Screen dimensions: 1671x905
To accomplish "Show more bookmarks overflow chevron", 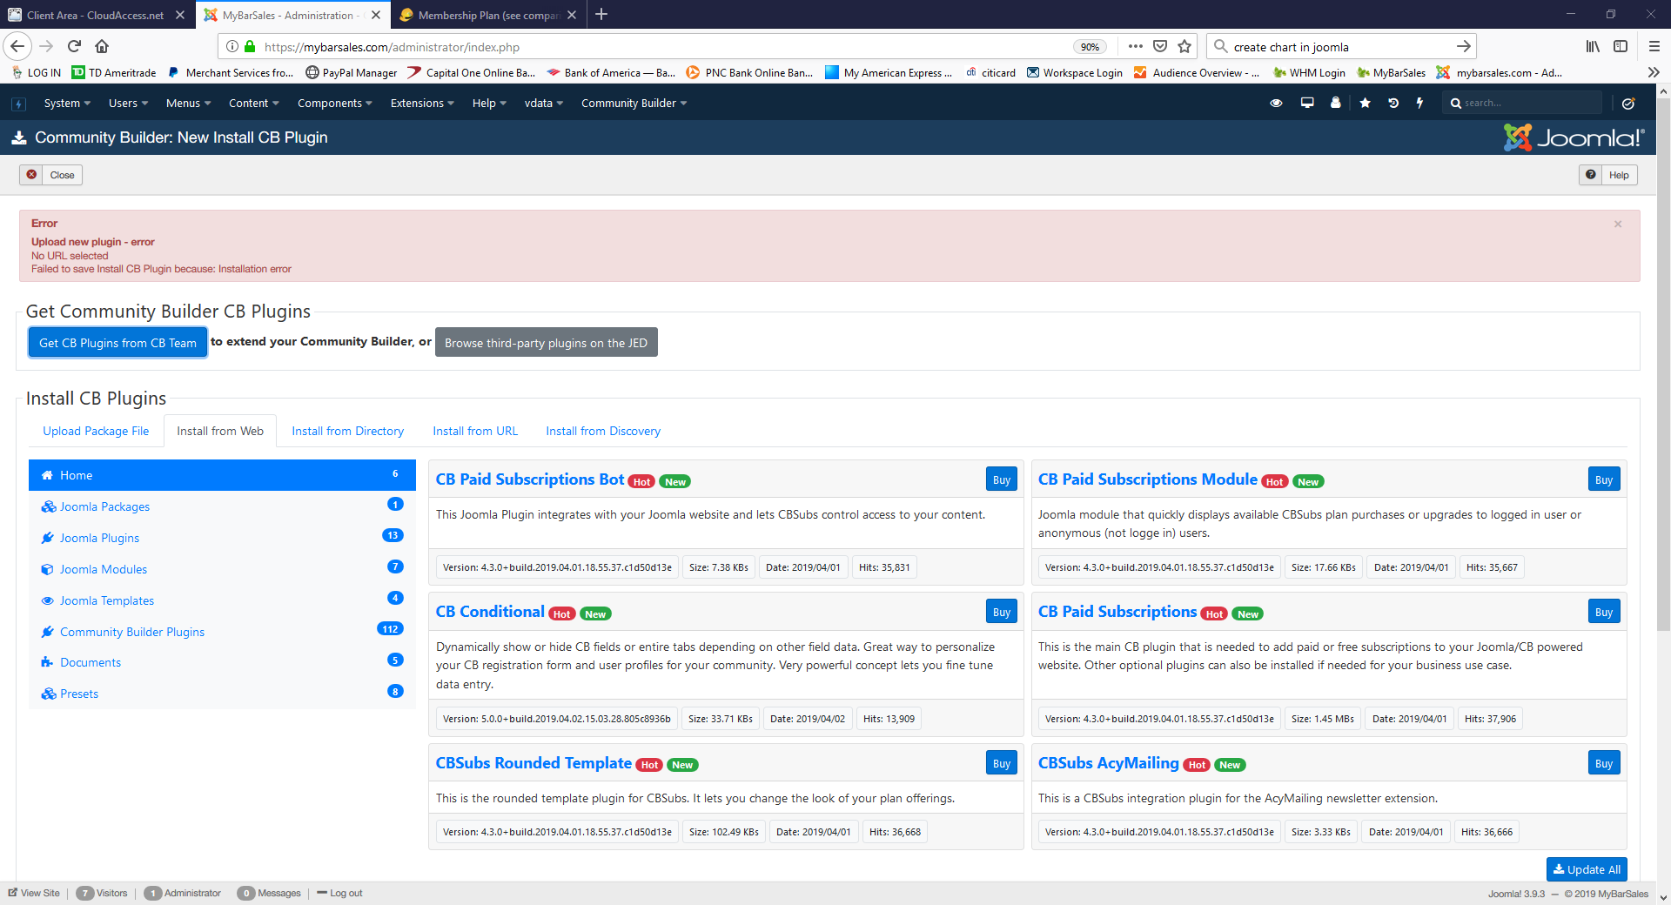I will click(1654, 72).
